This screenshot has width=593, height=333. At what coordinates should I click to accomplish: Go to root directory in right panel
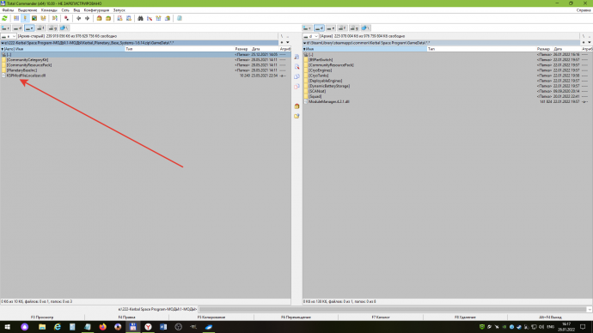584,36
